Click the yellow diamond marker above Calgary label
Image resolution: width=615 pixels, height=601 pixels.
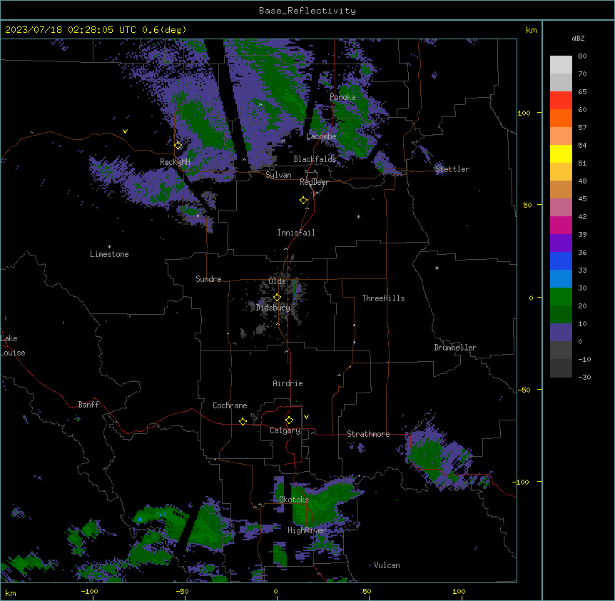[289, 420]
